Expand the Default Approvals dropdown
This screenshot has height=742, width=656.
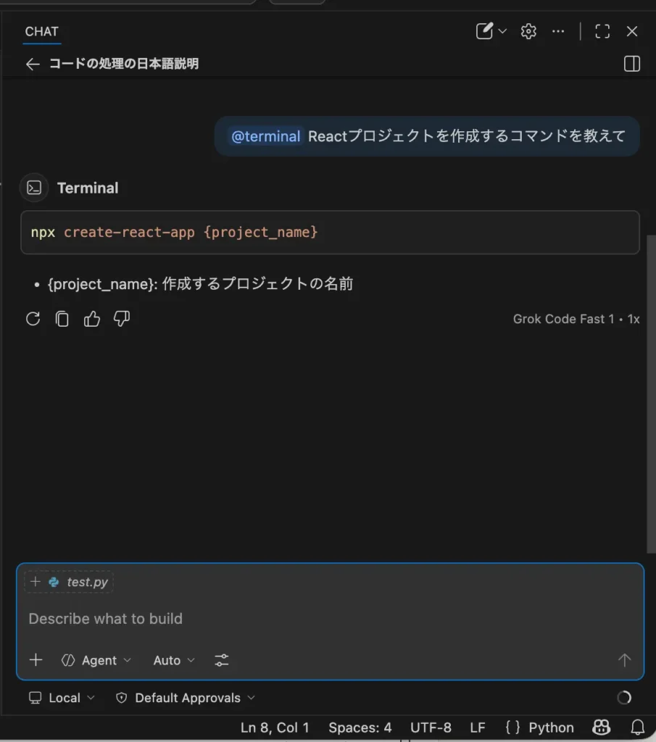click(x=186, y=698)
